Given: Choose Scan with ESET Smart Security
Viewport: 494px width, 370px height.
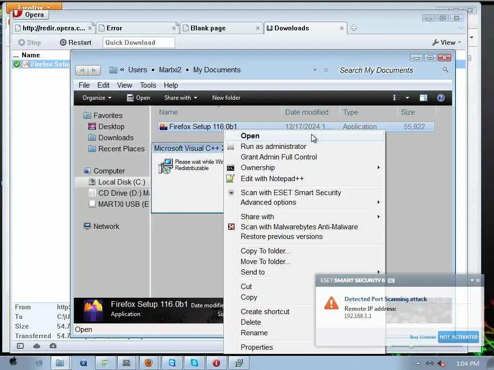Looking at the screenshot, I should coord(304,193).
